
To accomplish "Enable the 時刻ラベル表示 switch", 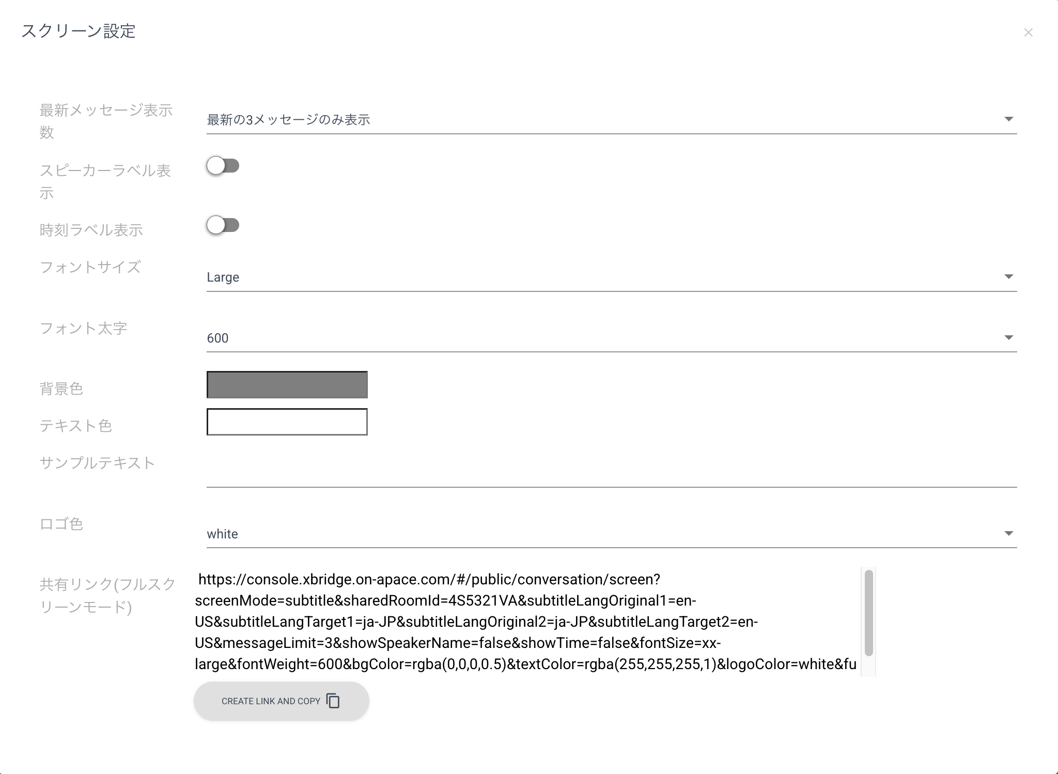I will 223,225.
